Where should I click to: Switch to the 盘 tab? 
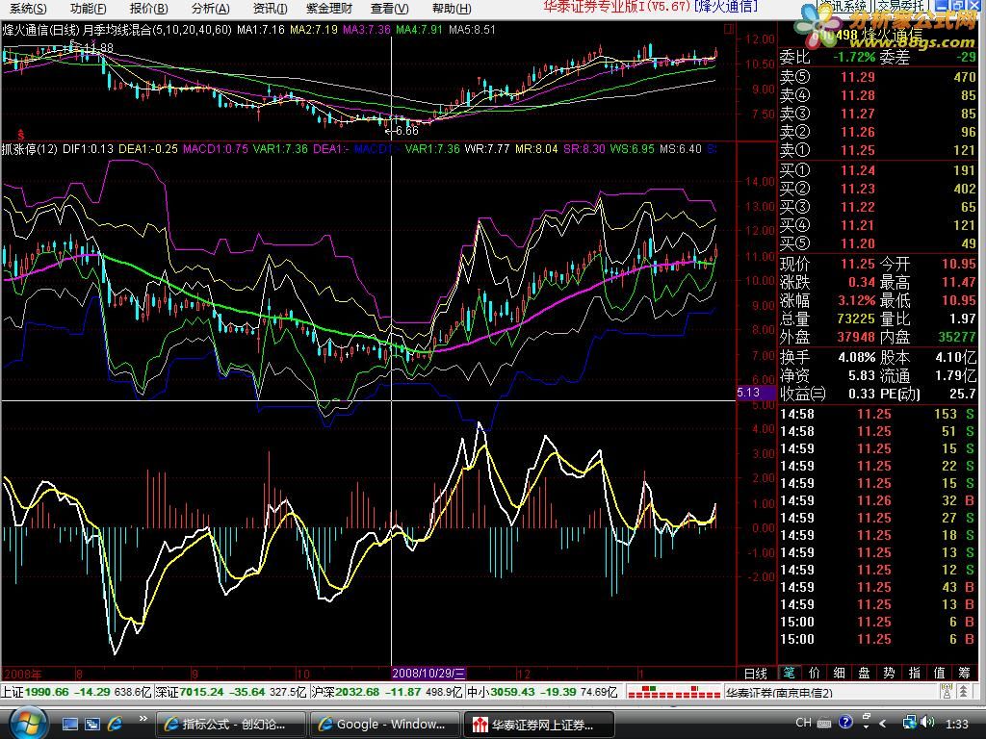tap(864, 673)
